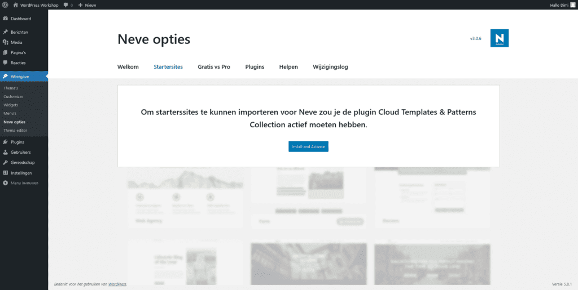Click the Gebruikers person icon
Screen dimensions: 578x290
click(x=6, y=152)
